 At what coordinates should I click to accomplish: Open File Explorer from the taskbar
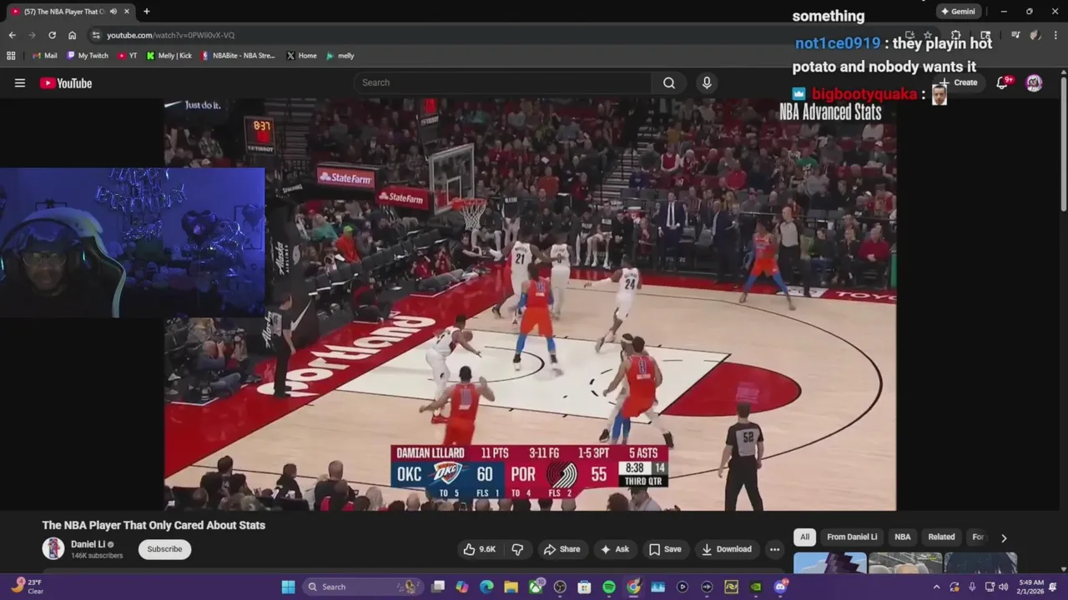(x=511, y=587)
